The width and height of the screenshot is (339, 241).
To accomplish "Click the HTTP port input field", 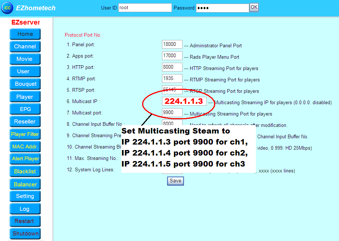I will click(172, 67).
